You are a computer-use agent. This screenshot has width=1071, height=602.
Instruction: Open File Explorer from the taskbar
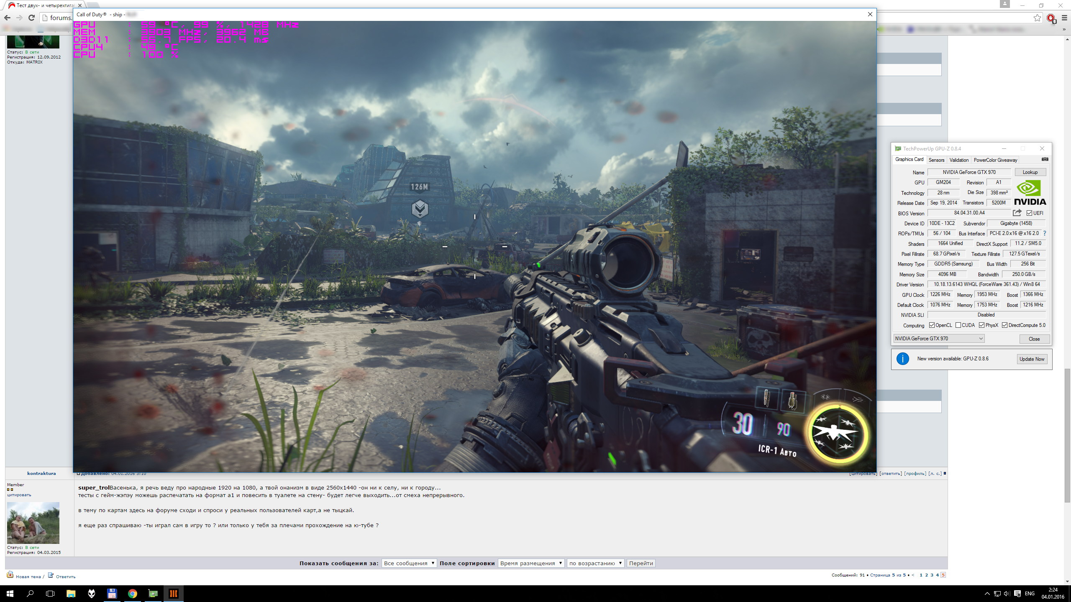point(71,594)
